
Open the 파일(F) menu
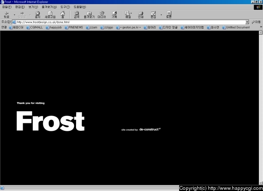pyautogui.click(x=7, y=7)
